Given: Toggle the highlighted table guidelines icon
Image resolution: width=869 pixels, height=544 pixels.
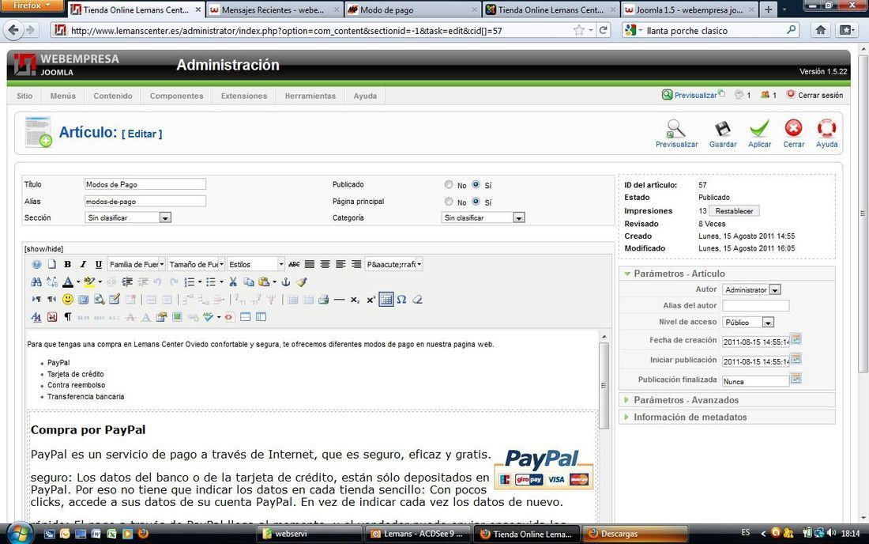Looking at the screenshot, I should pyautogui.click(x=386, y=300).
